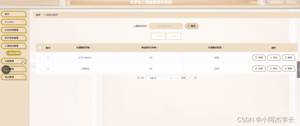
Task: Open details for row 十万个为什么
Action: (x=259, y=58)
